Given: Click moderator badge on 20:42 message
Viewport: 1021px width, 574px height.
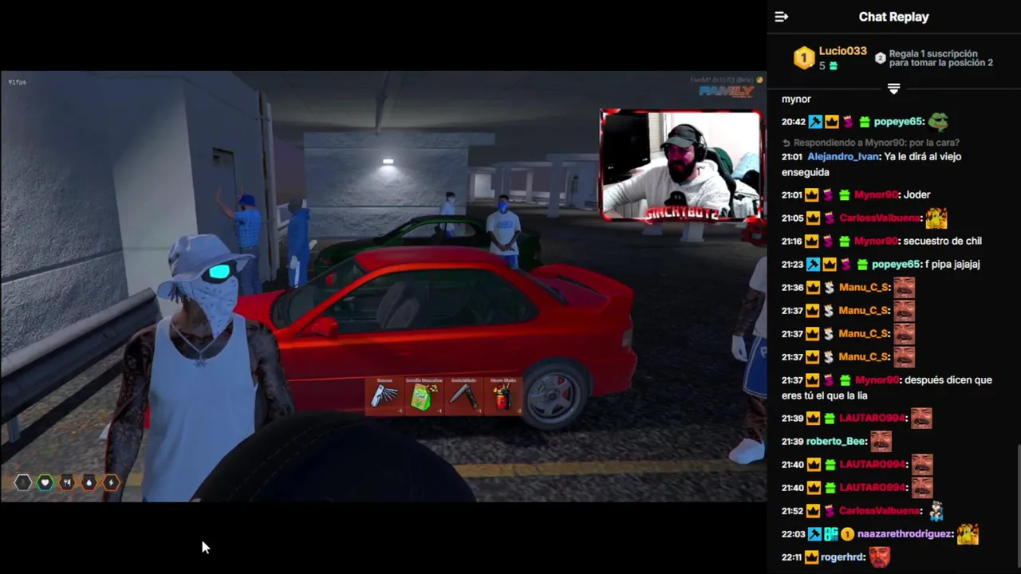Looking at the screenshot, I should click(814, 122).
